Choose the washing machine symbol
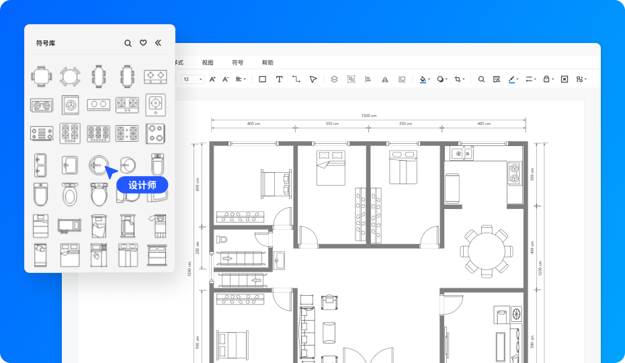 click(x=70, y=105)
